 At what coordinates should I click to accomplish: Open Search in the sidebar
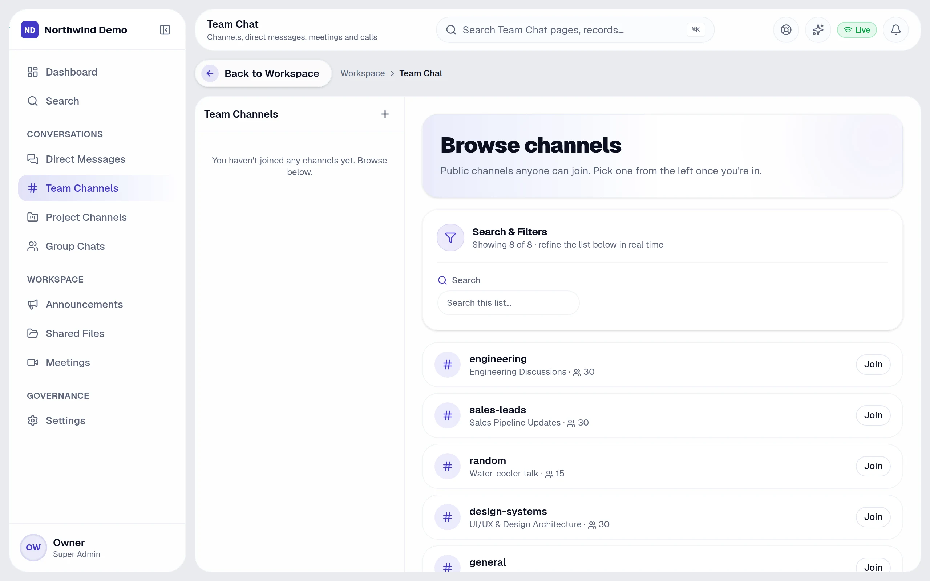point(97,101)
